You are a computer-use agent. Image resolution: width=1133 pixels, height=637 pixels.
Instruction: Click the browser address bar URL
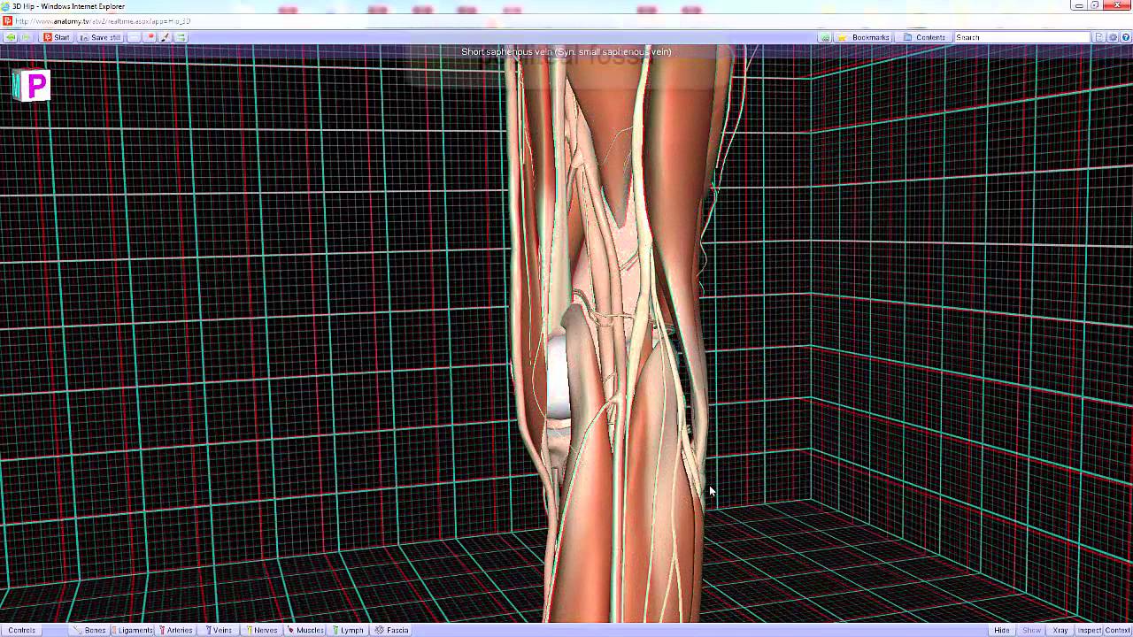(103, 21)
